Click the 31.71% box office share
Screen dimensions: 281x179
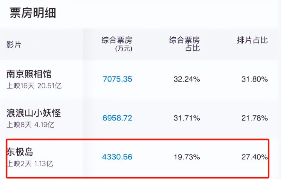click(x=186, y=118)
